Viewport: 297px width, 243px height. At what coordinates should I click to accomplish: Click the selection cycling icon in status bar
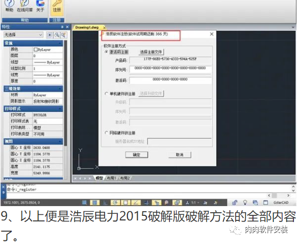[x=177, y=202]
